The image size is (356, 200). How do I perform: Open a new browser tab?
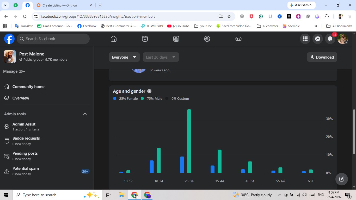(x=100, y=5)
